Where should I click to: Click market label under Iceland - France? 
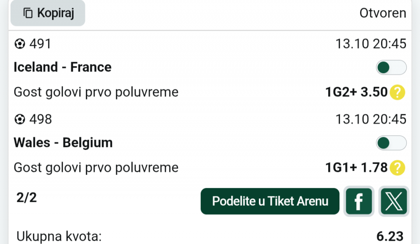(96, 92)
